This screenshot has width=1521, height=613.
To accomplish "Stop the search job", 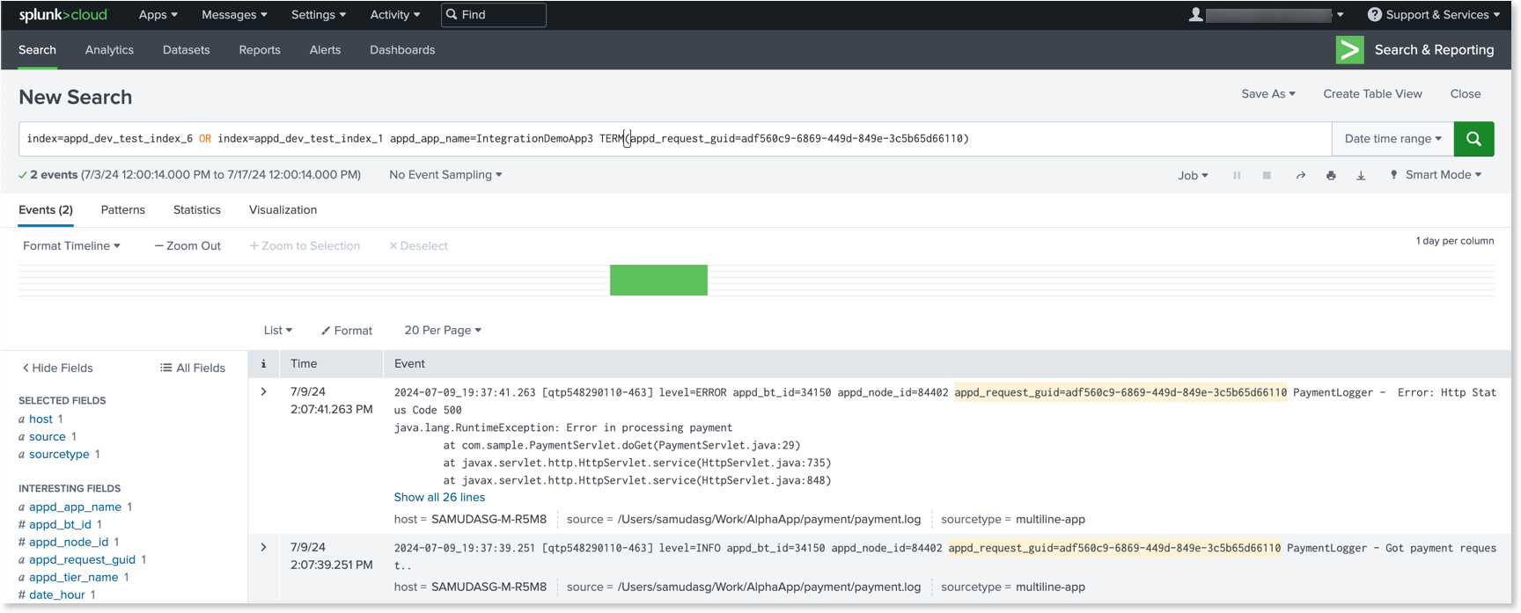I will (x=1267, y=176).
